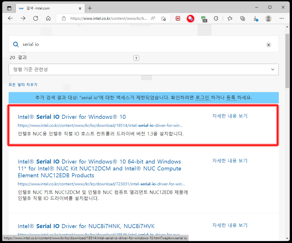Screen dimensions: 292x243
Task: Open the browser profile avatar
Action: pos(268,18)
